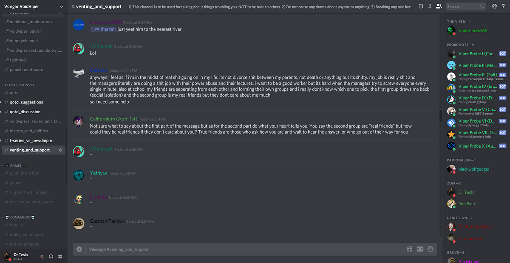Open pinned messages icon

(x=430, y=6)
